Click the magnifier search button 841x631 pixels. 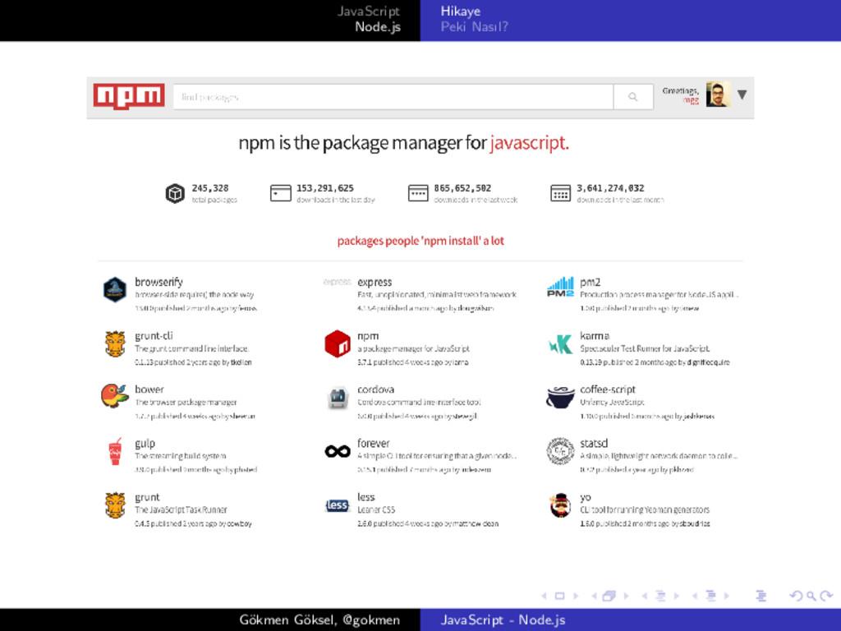coord(633,97)
